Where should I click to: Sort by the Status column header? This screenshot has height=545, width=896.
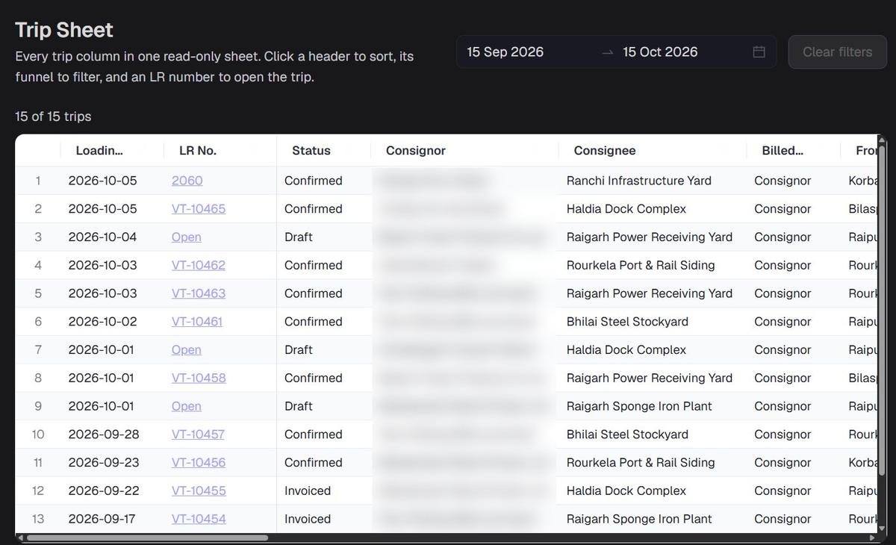point(311,150)
